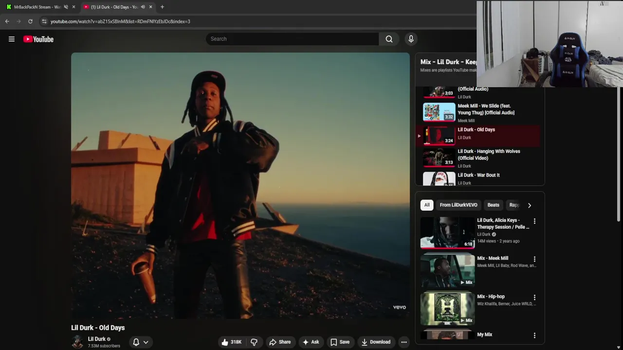Open more actions ellipsis under video
The image size is (623, 350).
pyautogui.click(x=404, y=342)
